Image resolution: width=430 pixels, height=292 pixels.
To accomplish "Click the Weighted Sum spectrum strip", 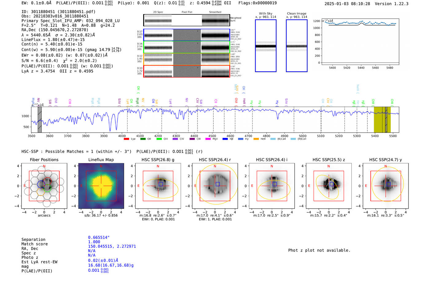I will [x=187, y=20].
